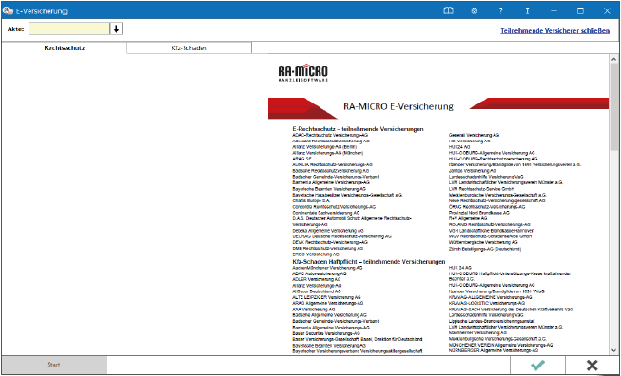Select 'Zürich Beteiligungs-AG (Deutschland)' entry
The height and width of the screenshot is (376, 621).
click(x=485, y=249)
